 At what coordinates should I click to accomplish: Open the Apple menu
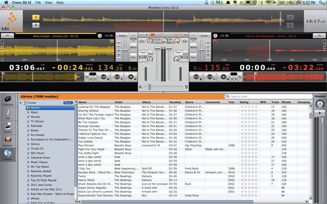pyautogui.click(x=6, y=3)
